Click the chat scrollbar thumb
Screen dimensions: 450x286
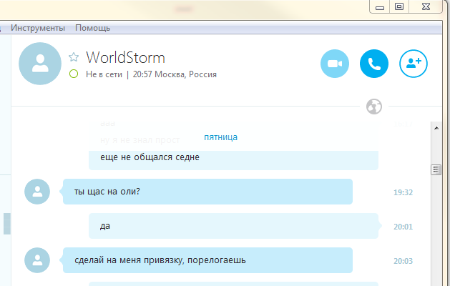[436, 169]
